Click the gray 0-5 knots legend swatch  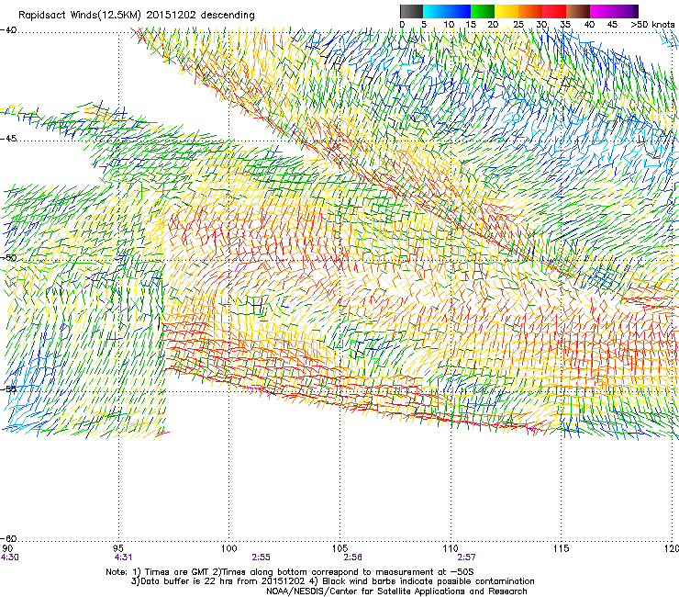pyautogui.click(x=411, y=11)
